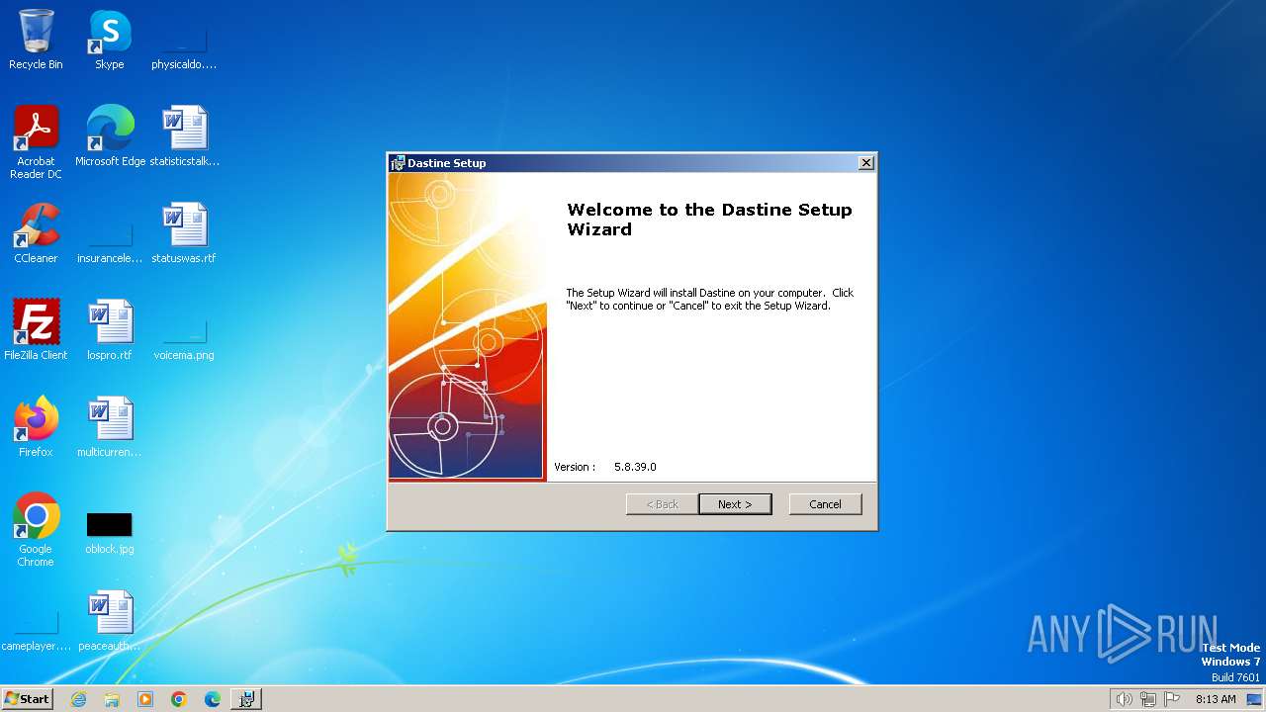
Task: Select the Skype desktop shortcut
Action: pyautogui.click(x=110, y=40)
